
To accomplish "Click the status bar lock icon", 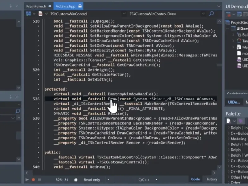I will [76, 180].
